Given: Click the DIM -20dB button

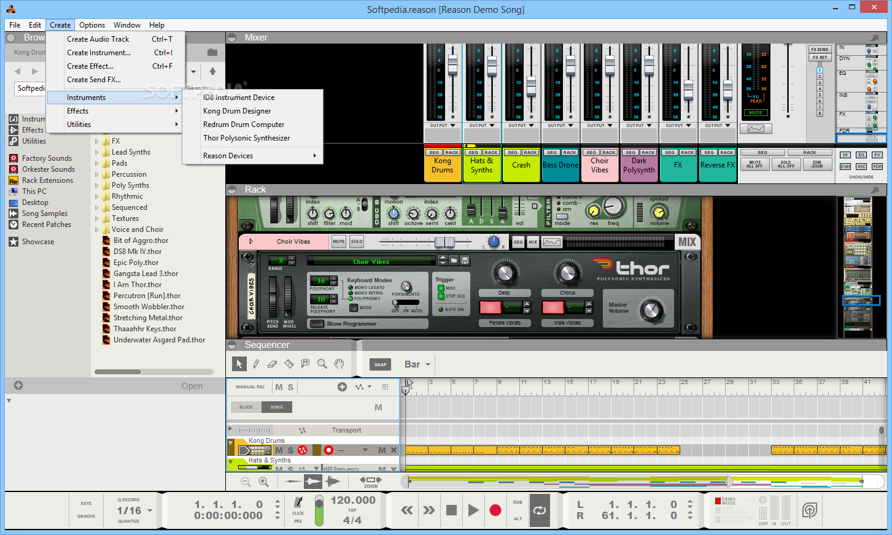Looking at the screenshot, I should pos(817,164).
